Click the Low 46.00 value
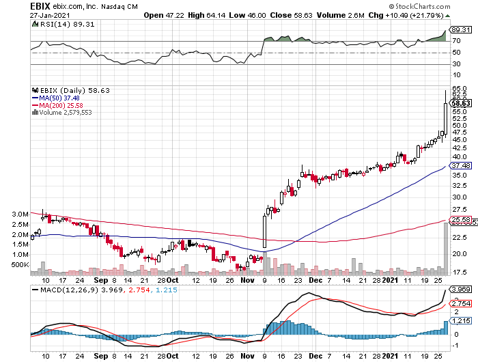The image size is (478, 362). (x=247, y=15)
